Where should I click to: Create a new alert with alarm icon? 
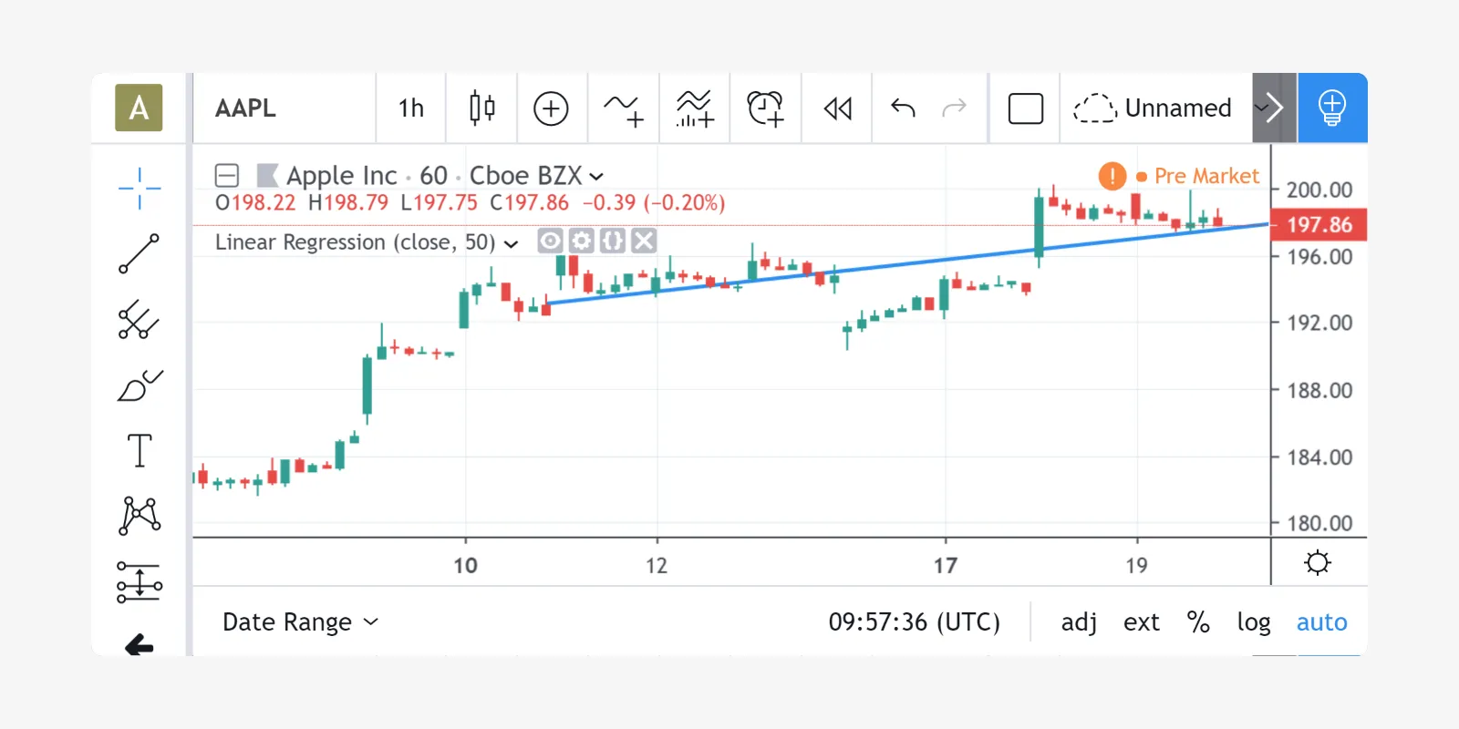pos(765,108)
